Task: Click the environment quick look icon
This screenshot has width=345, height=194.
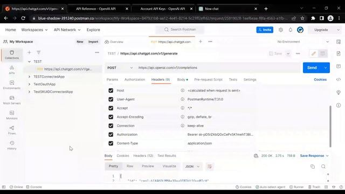Action: (339, 41)
